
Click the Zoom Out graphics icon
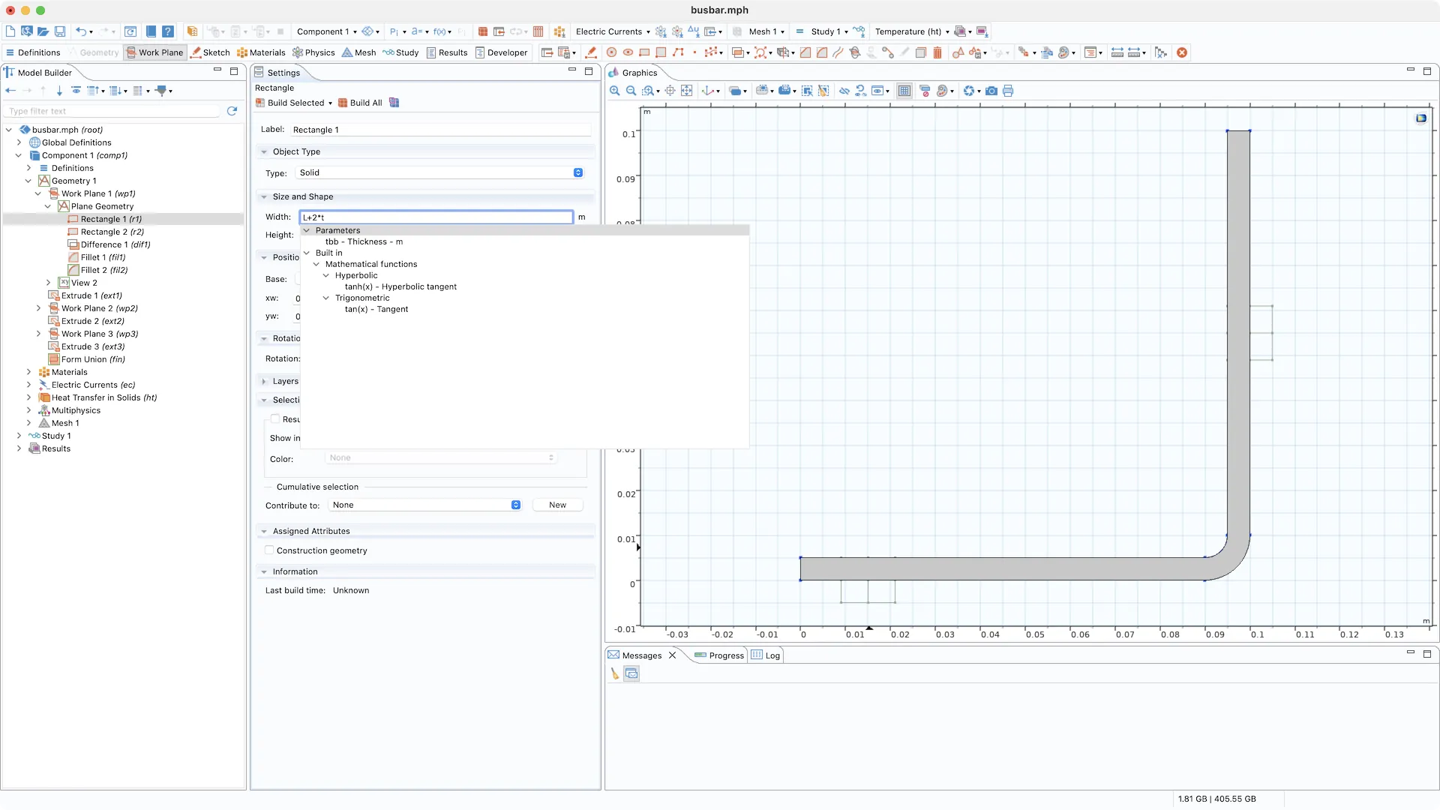[631, 91]
